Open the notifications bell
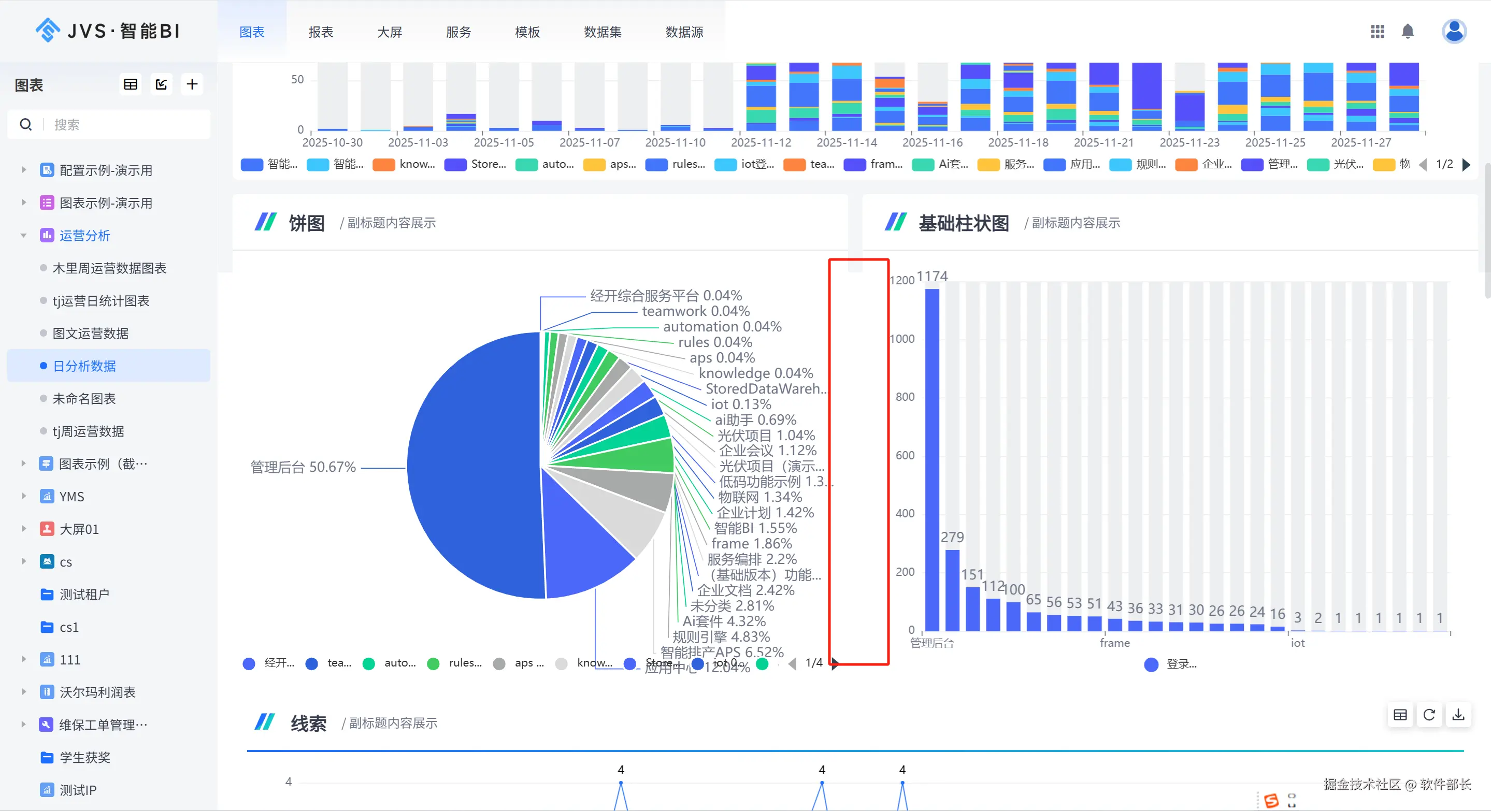This screenshot has width=1491, height=811. pyautogui.click(x=1408, y=31)
